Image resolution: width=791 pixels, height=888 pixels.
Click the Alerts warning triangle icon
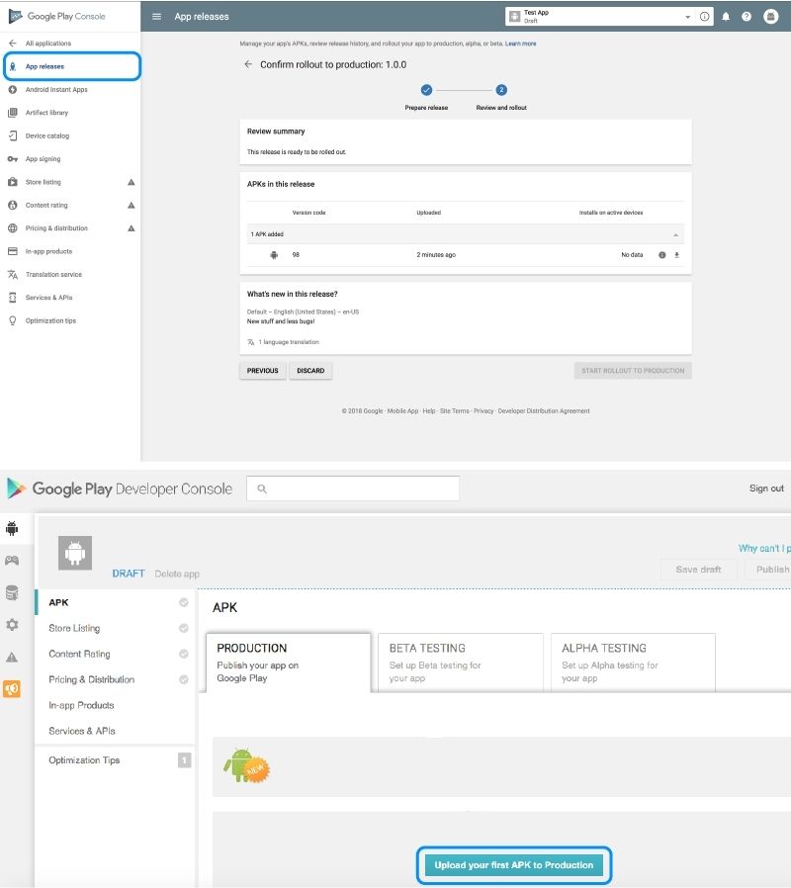click(x=13, y=656)
